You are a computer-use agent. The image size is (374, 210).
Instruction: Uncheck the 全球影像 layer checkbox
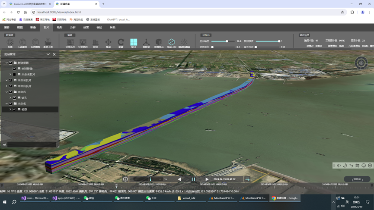pyautogui.click(x=14, y=69)
